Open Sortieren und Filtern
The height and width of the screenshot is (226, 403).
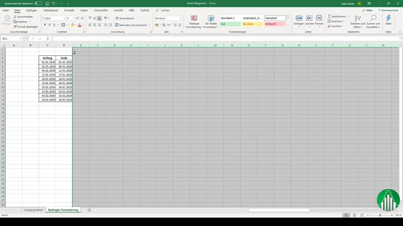pyautogui.click(x=358, y=21)
